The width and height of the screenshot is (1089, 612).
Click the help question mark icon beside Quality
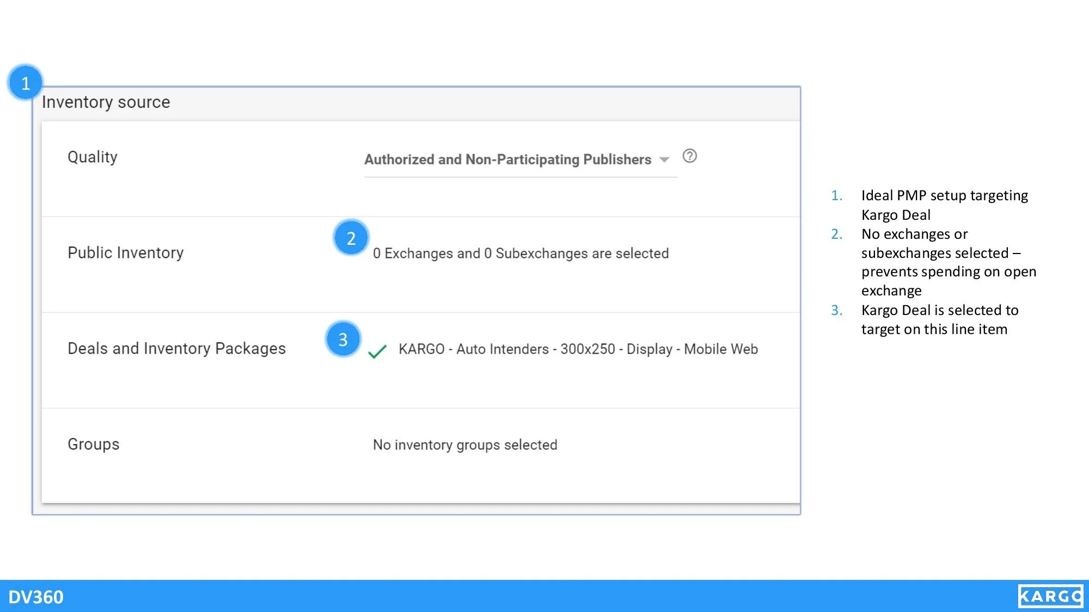tap(689, 158)
